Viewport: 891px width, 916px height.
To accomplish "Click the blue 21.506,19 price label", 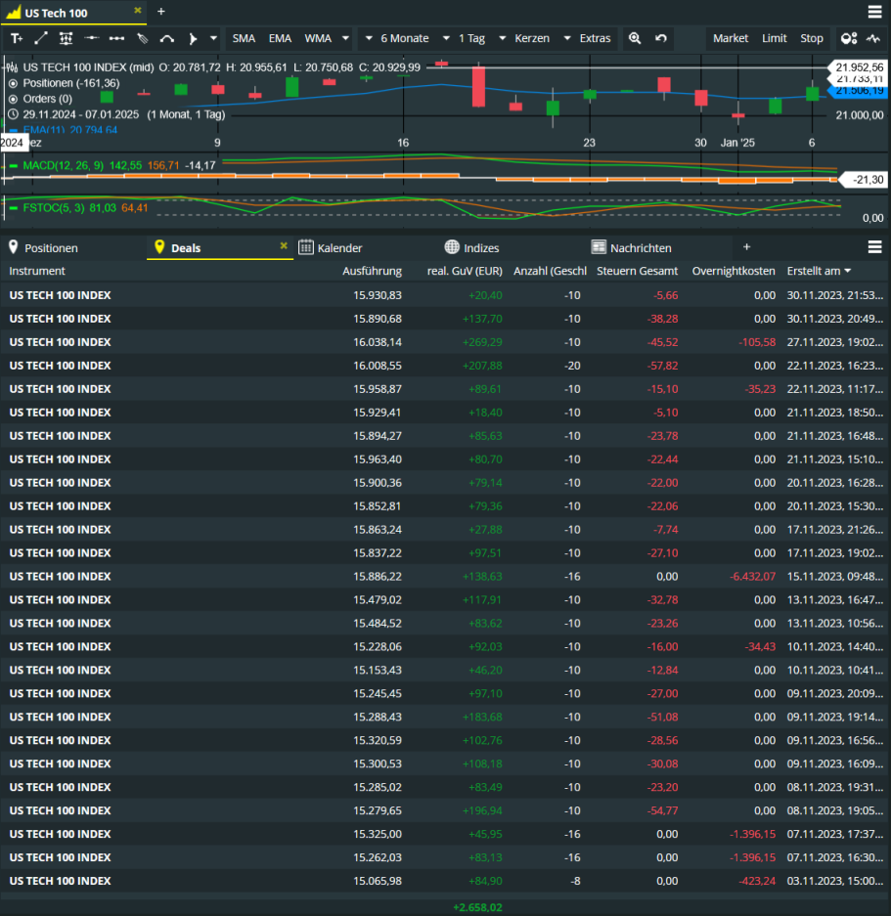I will click(859, 91).
